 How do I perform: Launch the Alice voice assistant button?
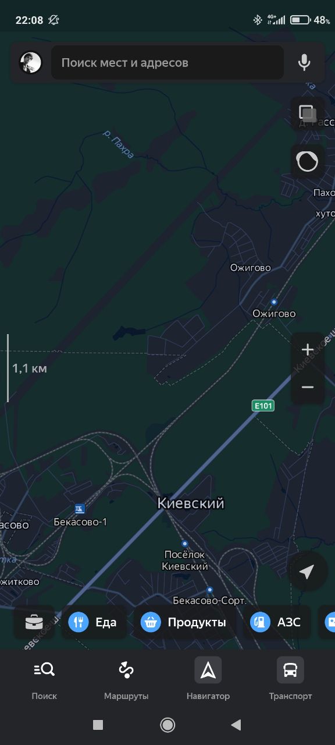click(x=307, y=161)
